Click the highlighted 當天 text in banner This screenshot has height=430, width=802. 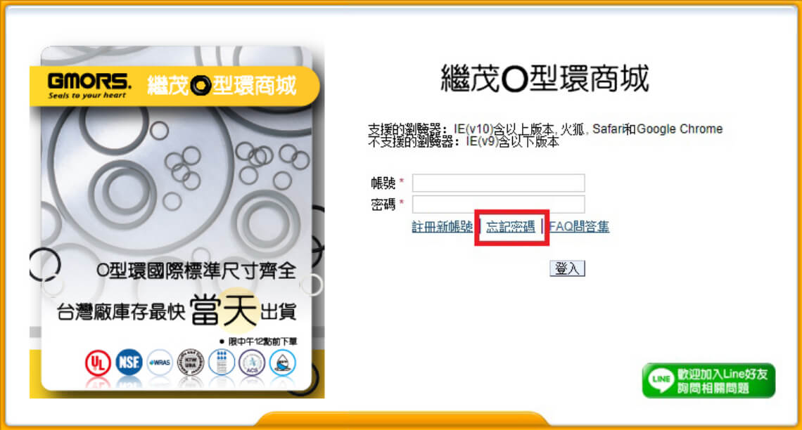pos(224,310)
